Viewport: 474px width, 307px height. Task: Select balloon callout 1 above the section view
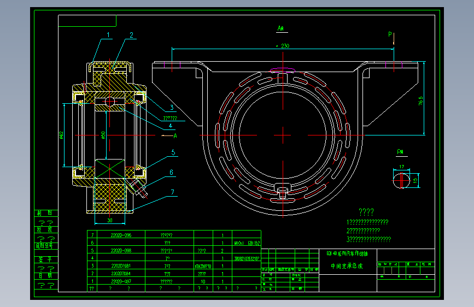click(108, 35)
